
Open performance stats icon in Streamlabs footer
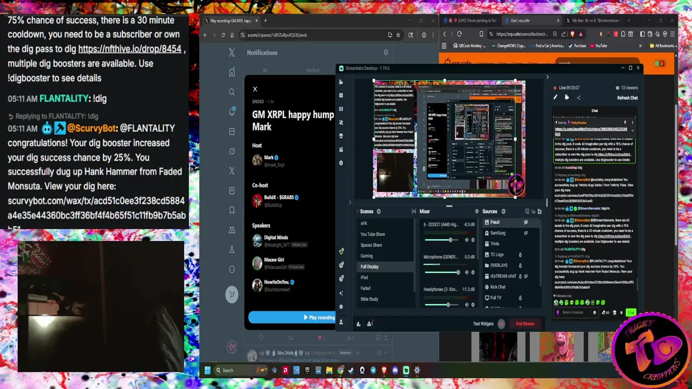point(358,324)
